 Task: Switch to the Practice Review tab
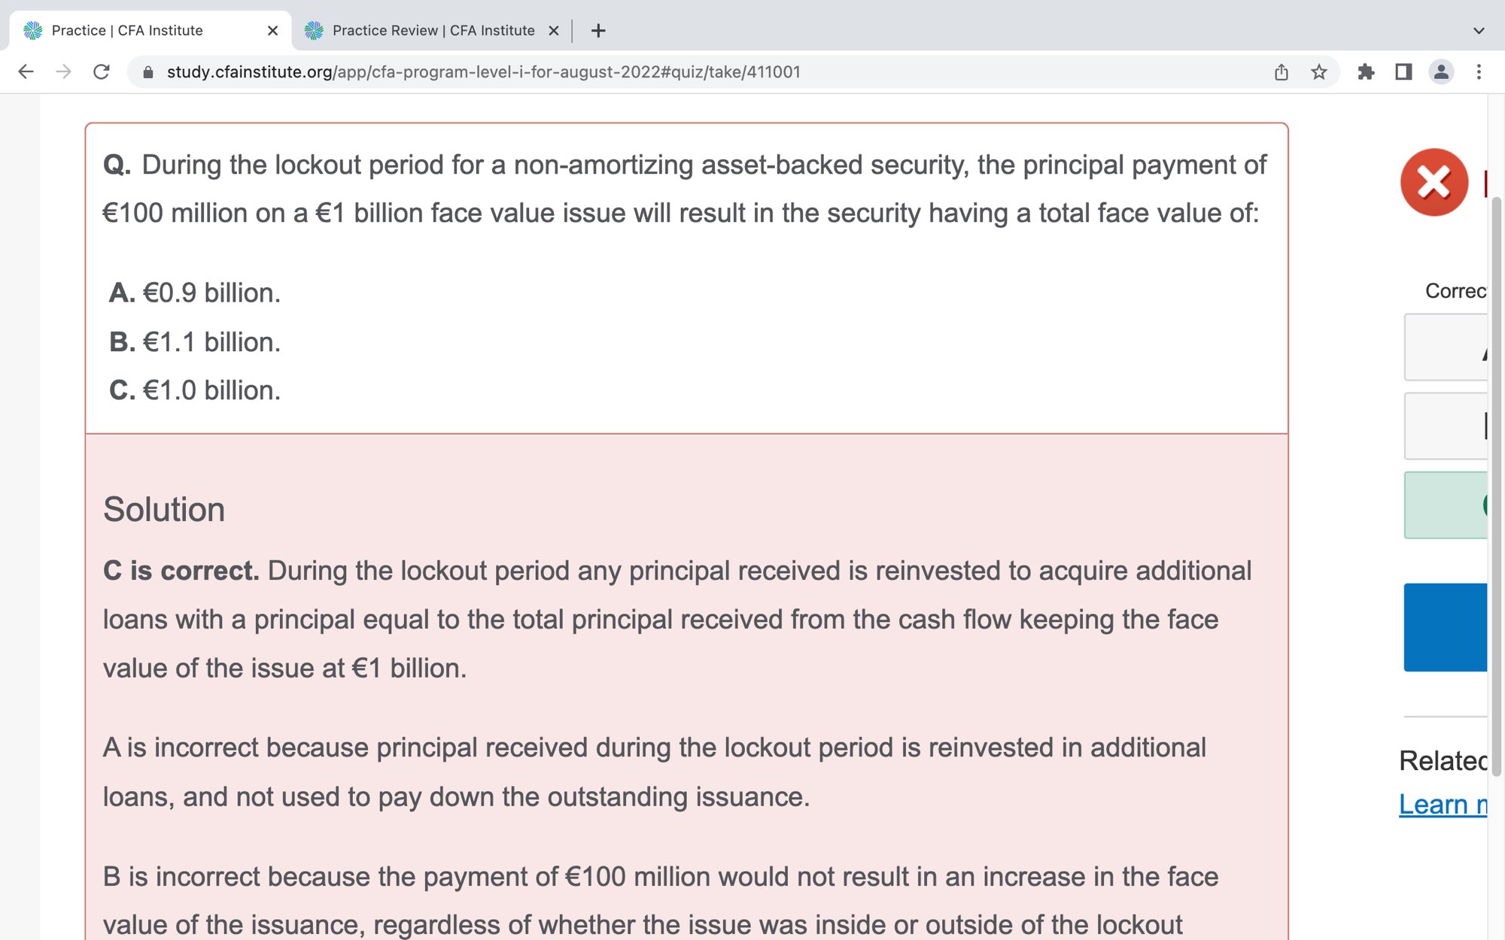433,31
